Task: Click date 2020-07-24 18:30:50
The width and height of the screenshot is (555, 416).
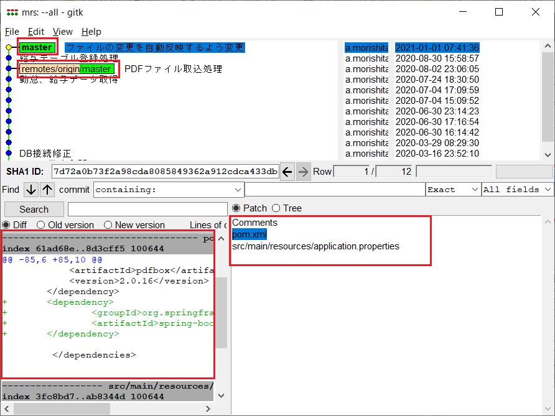Action: [x=437, y=80]
